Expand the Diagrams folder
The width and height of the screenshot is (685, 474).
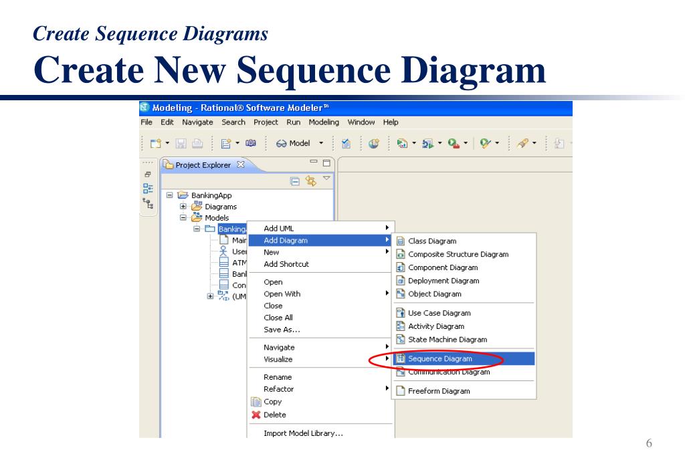point(183,207)
